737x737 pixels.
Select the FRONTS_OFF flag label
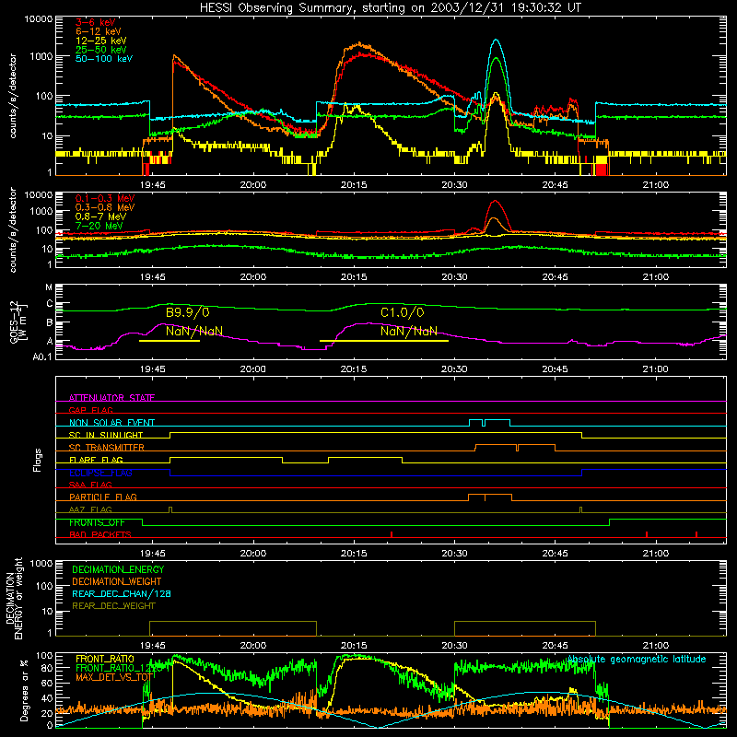pyautogui.click(x=97, y=522)
